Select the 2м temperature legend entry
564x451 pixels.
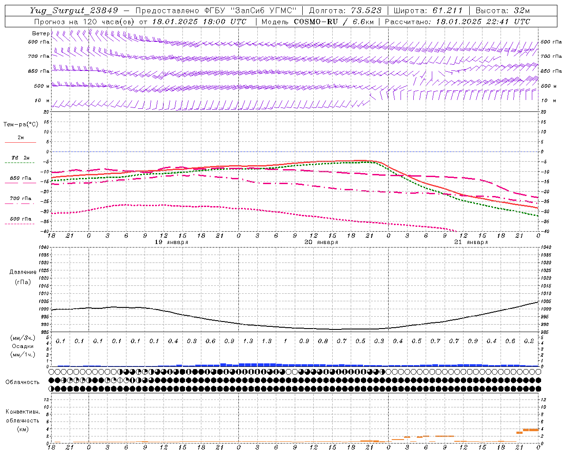21,137
